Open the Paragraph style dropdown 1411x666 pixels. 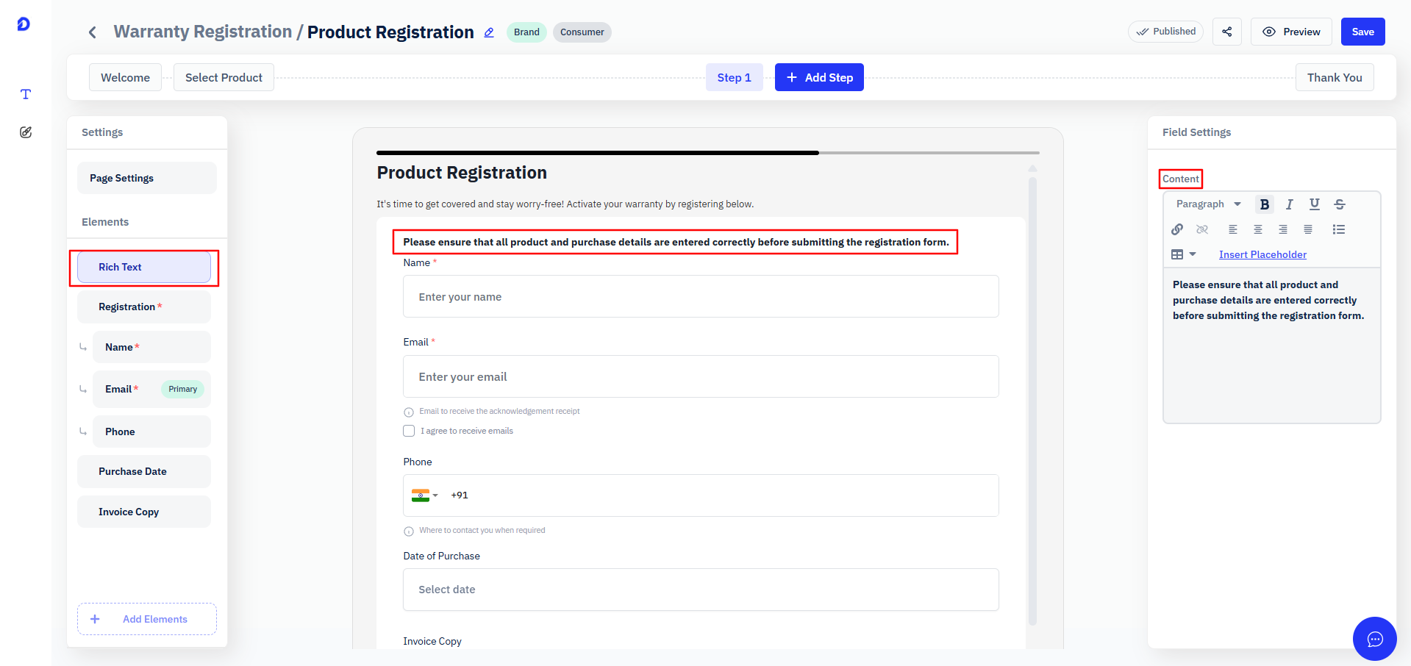point(1208,204)
